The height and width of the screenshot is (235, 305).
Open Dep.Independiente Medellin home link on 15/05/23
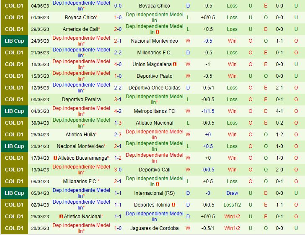click(81, 76)
